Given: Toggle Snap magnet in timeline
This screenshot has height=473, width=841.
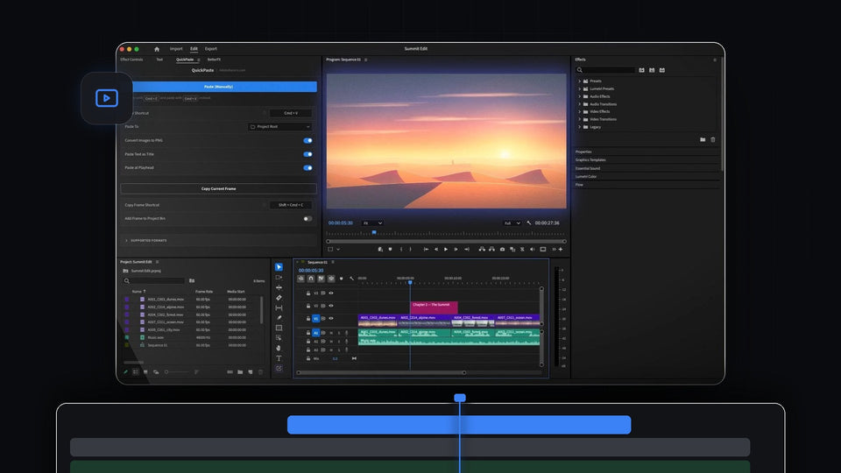Looking at the screenshot, I should 310,279.
